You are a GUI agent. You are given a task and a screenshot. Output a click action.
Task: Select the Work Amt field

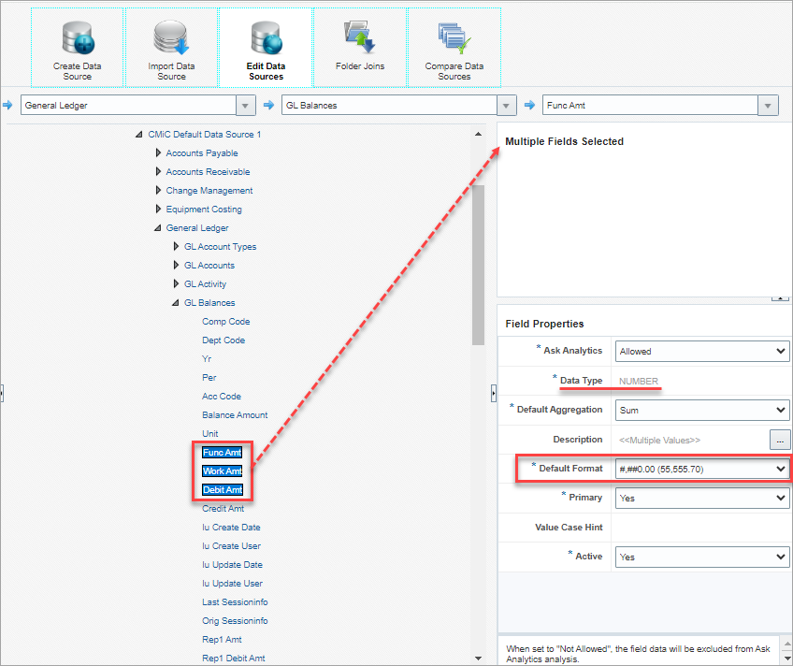223,471
